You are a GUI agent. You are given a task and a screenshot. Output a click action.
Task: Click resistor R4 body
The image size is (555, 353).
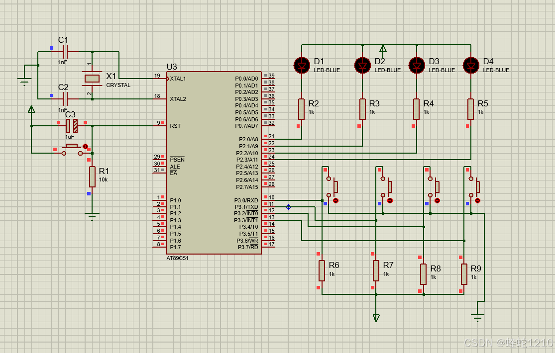click(417, 109)
